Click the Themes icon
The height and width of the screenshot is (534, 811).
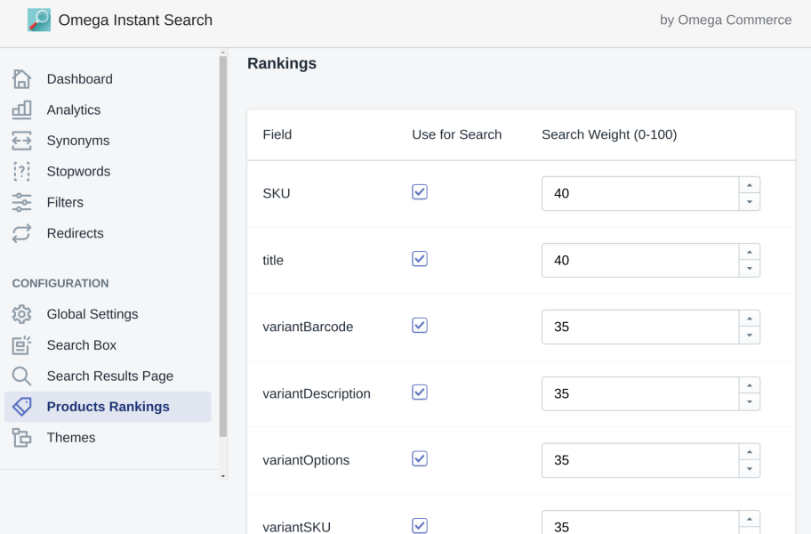pos(21,438)
